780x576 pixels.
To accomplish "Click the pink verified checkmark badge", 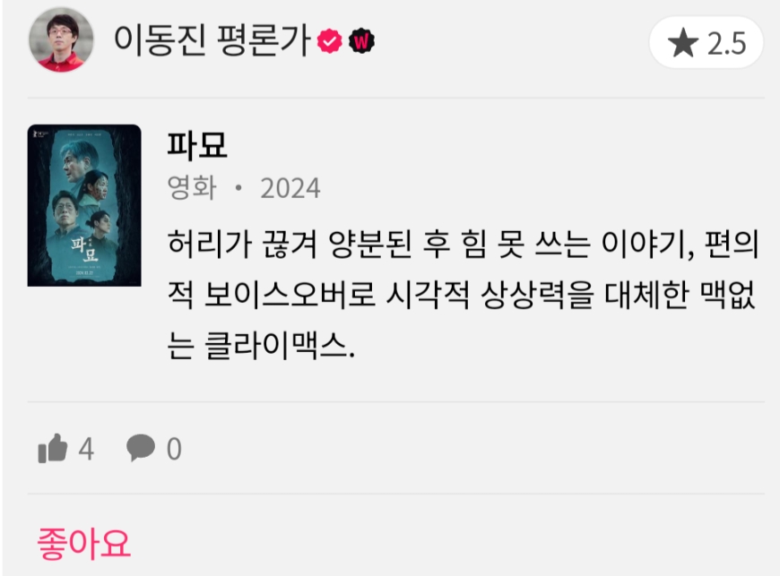I will [x=330, y=41].
